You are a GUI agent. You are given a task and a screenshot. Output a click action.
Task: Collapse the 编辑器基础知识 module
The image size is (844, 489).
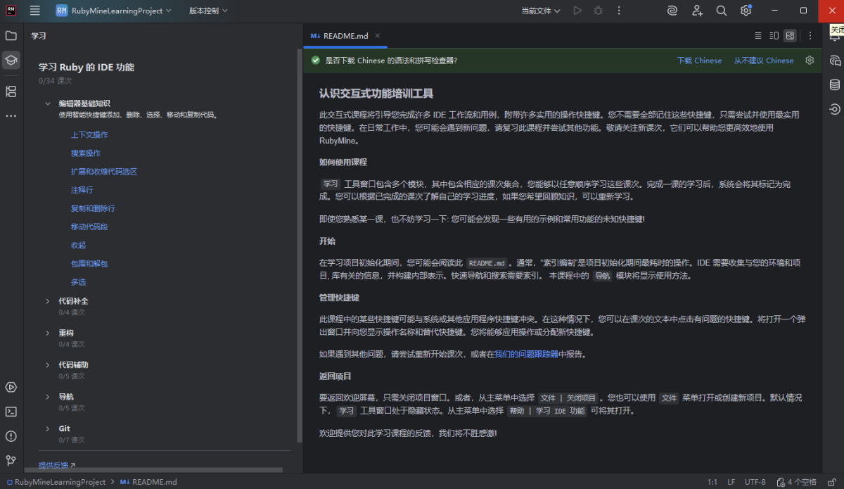(x=47, y=103)
